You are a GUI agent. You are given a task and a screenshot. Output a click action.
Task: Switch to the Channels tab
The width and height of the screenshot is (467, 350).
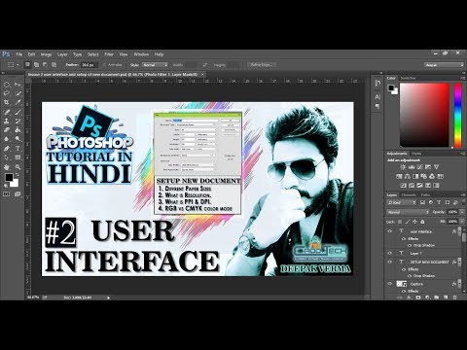click(409, 194)
